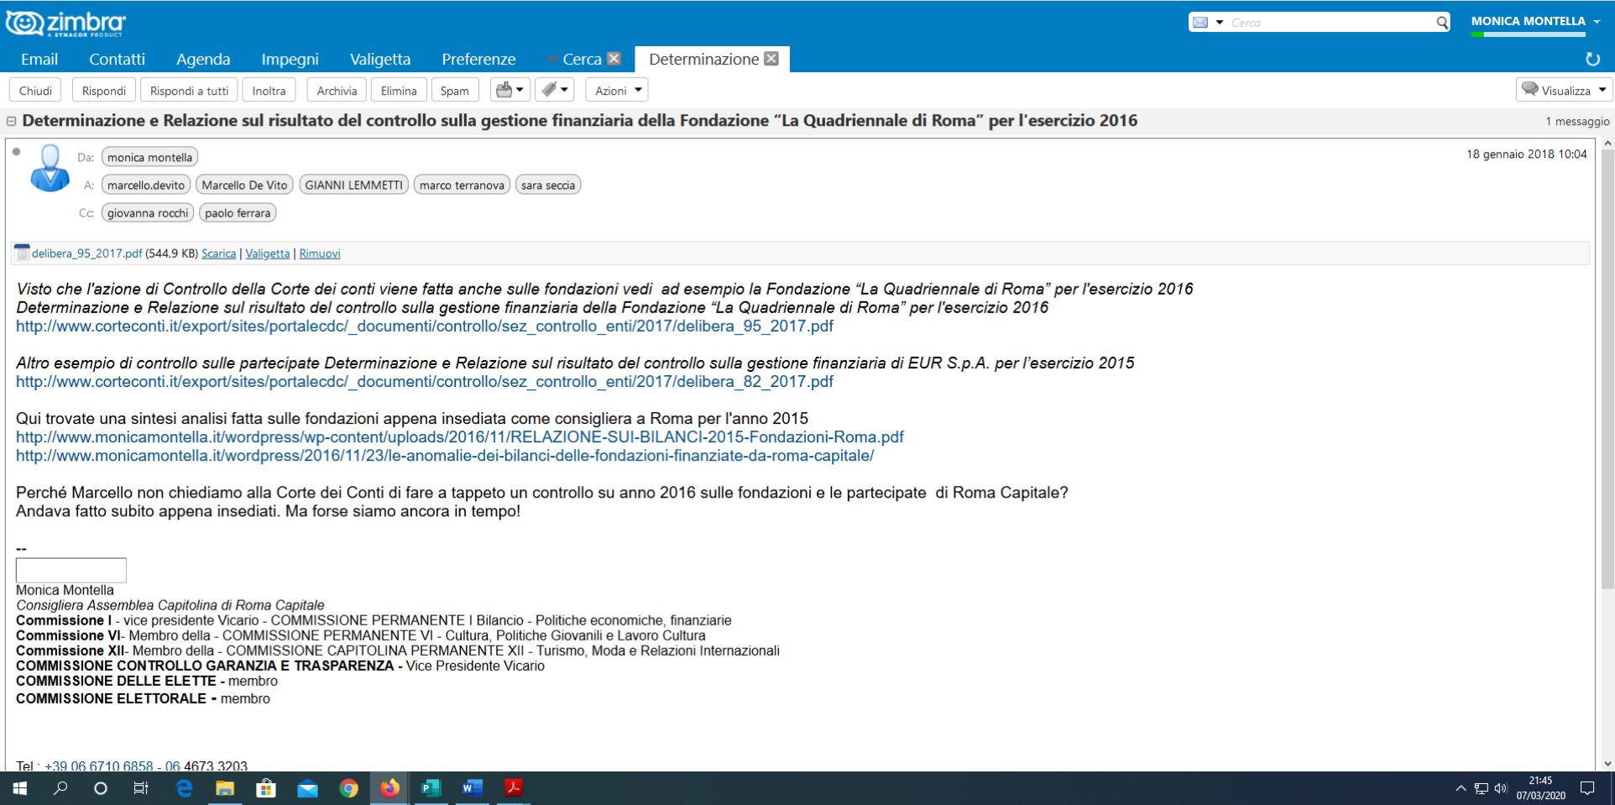
Task: Click the paolo ferrara Cc chip
Action: tap(238, 212)
